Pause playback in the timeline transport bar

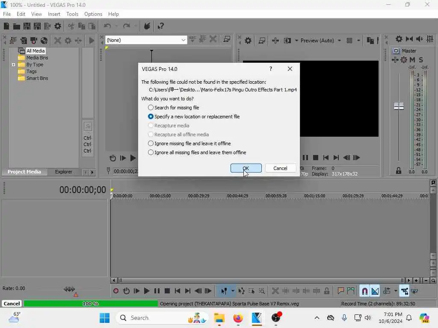pyautogui.click(x=157, y=291)
